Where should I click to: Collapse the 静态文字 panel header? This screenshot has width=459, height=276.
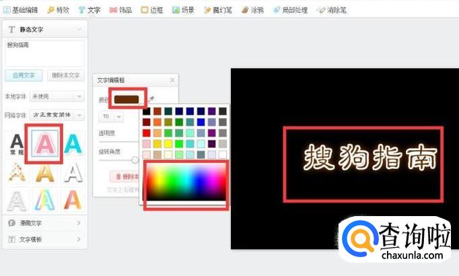point(45,29)
